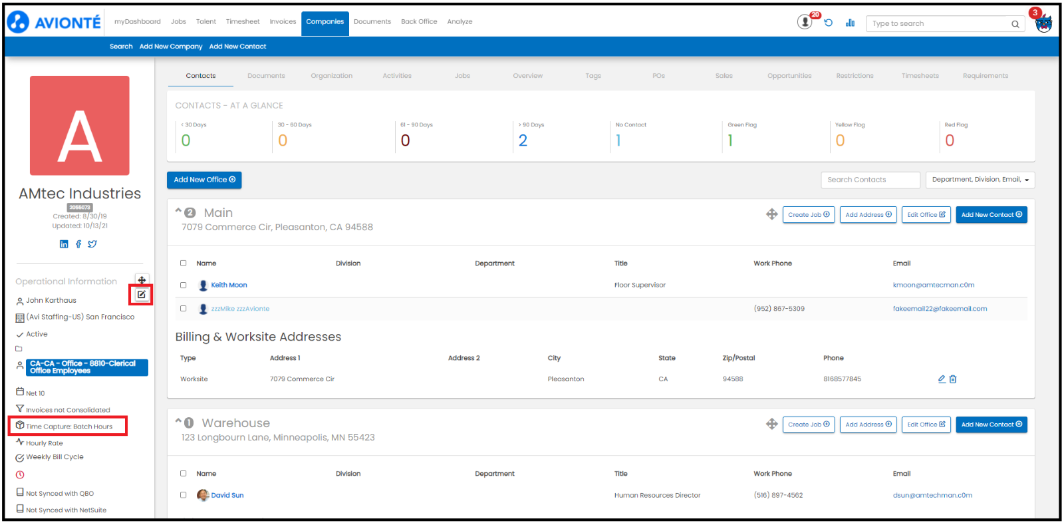The height and width of the screenshot is (523, 1064).
Task: Click the notifications icon with badge 20
Action: pyautogui.click(x=805, y=23)
